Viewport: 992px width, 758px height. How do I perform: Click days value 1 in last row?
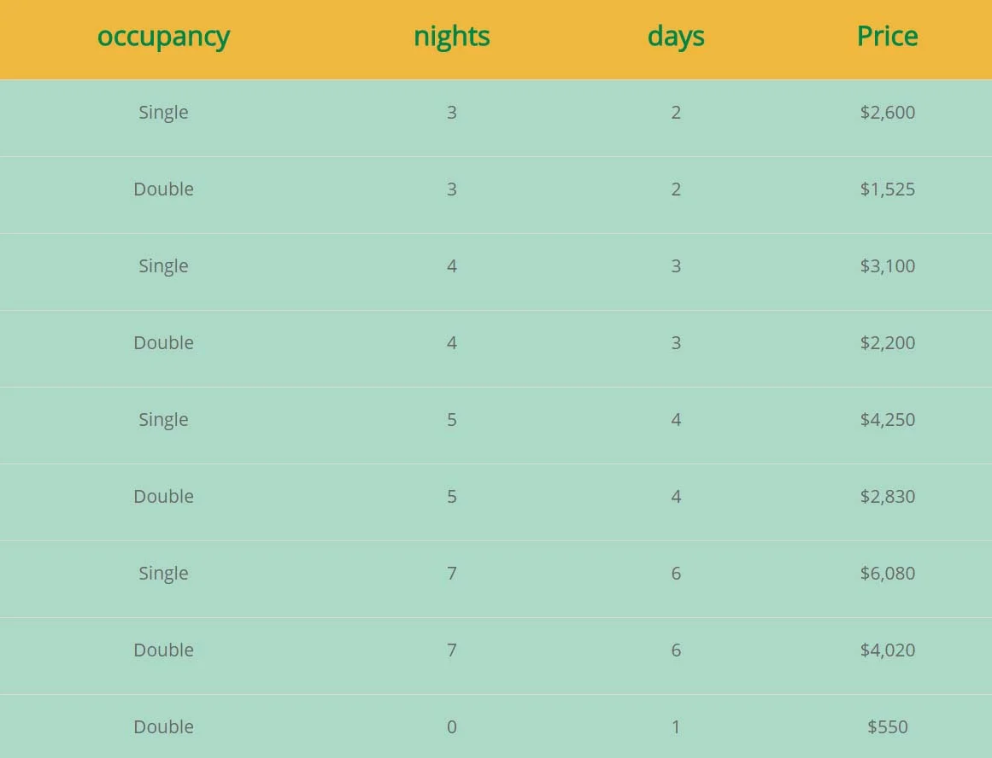click(x=676, y=727)
